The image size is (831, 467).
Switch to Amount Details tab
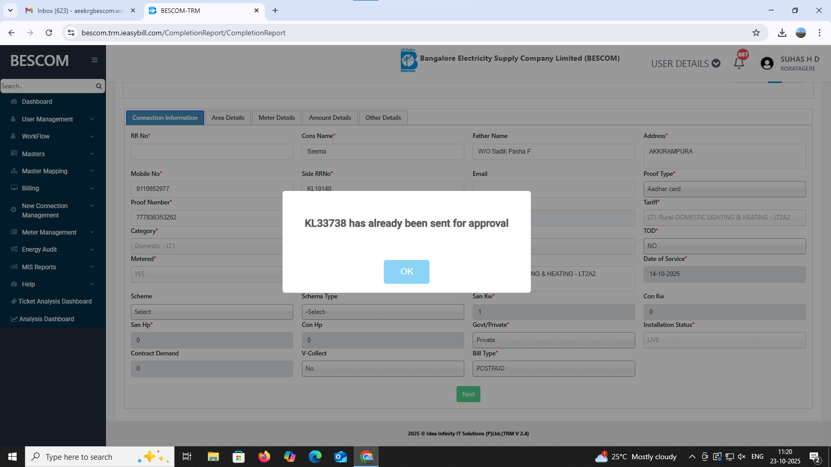coord(330,118)
